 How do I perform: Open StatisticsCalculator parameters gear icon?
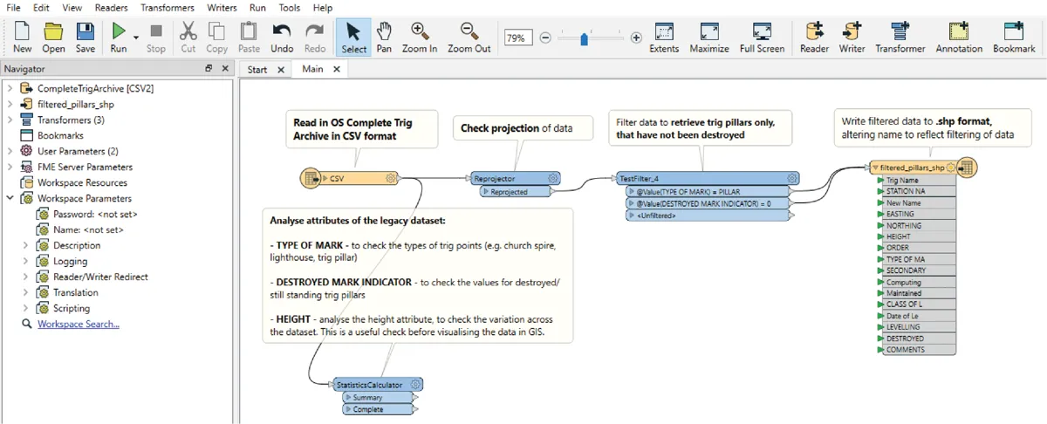pyautogui.click(x=416, y=384)
